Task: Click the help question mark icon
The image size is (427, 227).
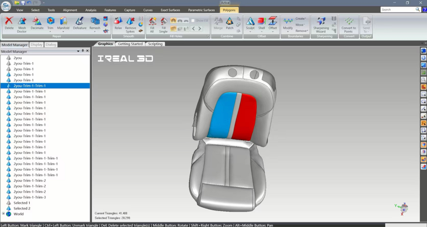Action: point(425,9)
